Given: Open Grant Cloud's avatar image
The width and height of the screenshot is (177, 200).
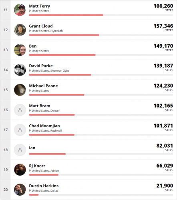Looking at the screenshot, I should [20, 30].
